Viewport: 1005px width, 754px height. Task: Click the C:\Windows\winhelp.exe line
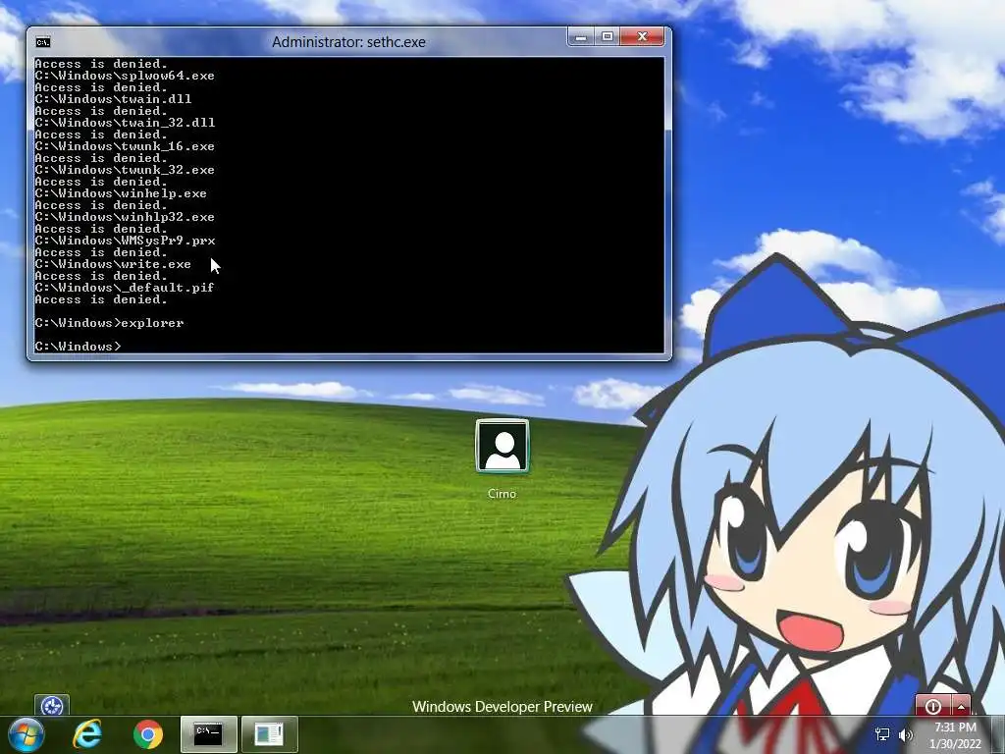coord(121,193)
